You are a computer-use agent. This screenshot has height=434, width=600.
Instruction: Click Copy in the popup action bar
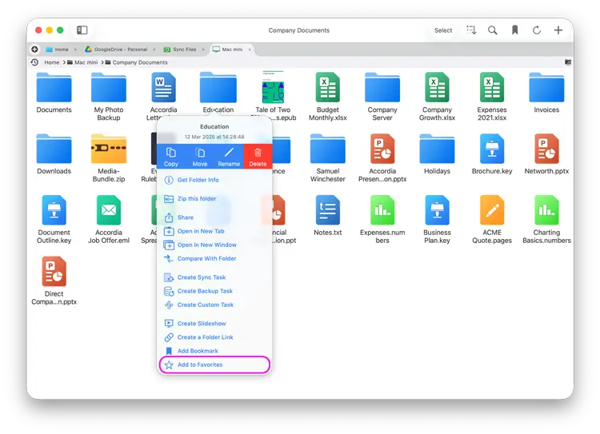(x=171, y=156)
